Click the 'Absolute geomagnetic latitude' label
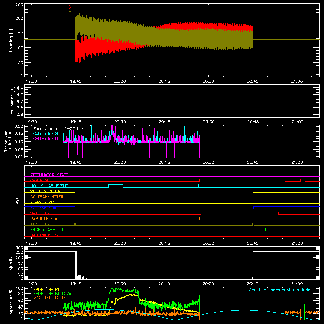 280,290
